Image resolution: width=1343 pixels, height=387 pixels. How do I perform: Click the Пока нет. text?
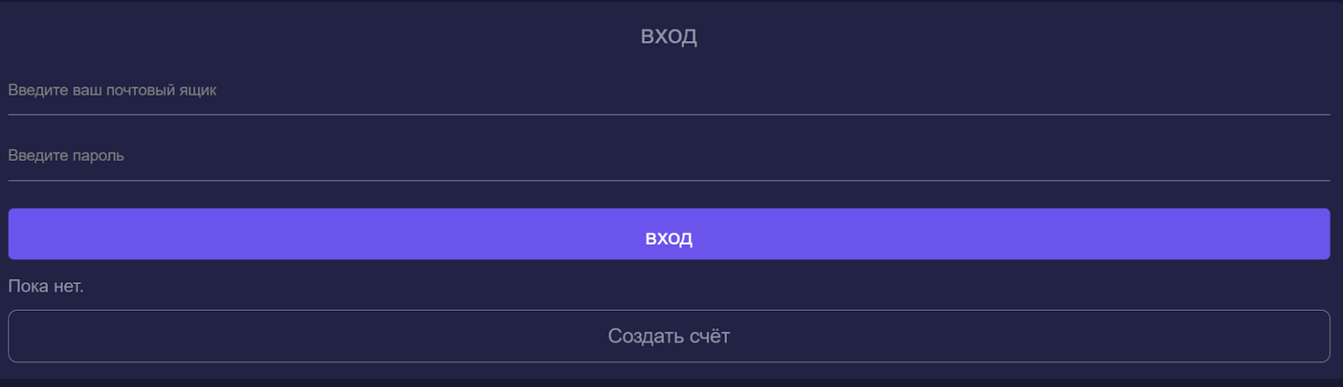[46, 286]
